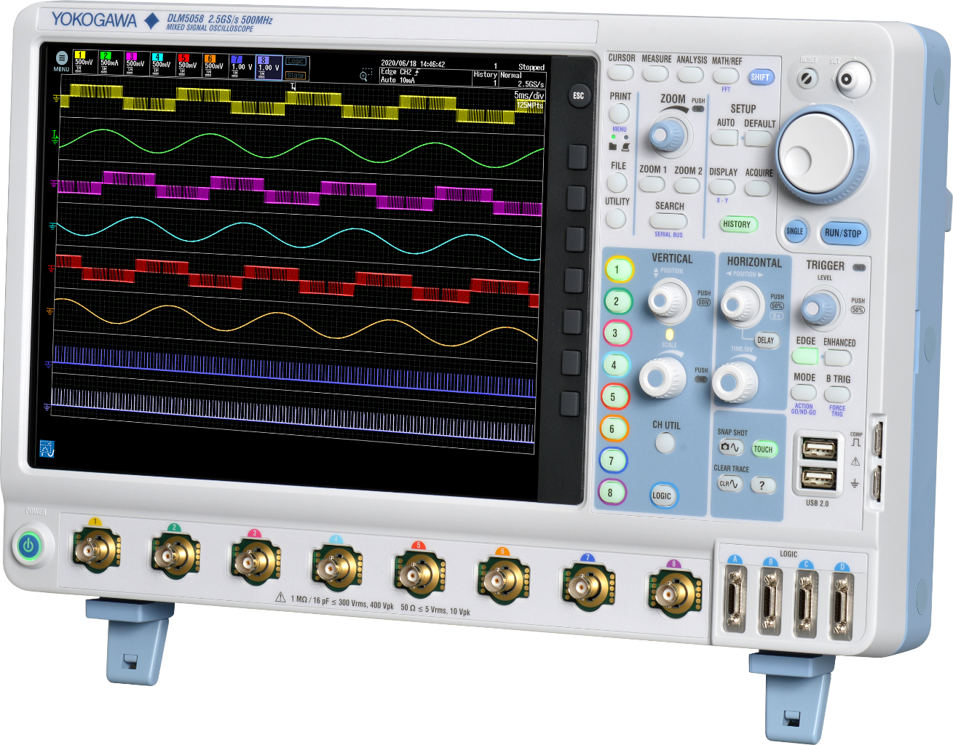The image size is (953, 745).
Task: Toggle acquisition with the RUN/STOP button
Action: 843,233
